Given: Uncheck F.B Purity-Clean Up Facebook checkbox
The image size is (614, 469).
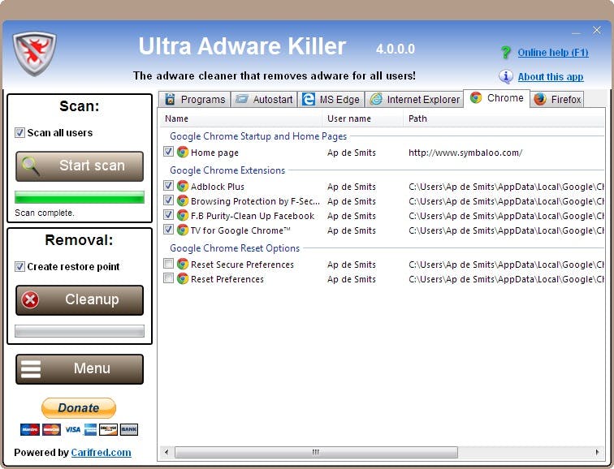Looking at the screenshot, I should pos(168,215).
